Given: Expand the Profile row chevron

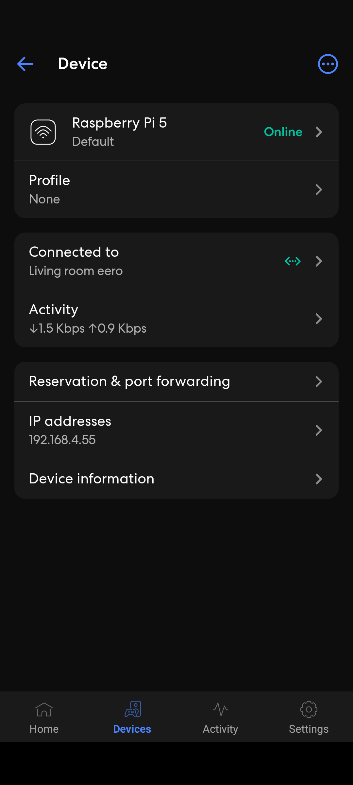Looking at the screenshot, I should (x=319, y=190).
